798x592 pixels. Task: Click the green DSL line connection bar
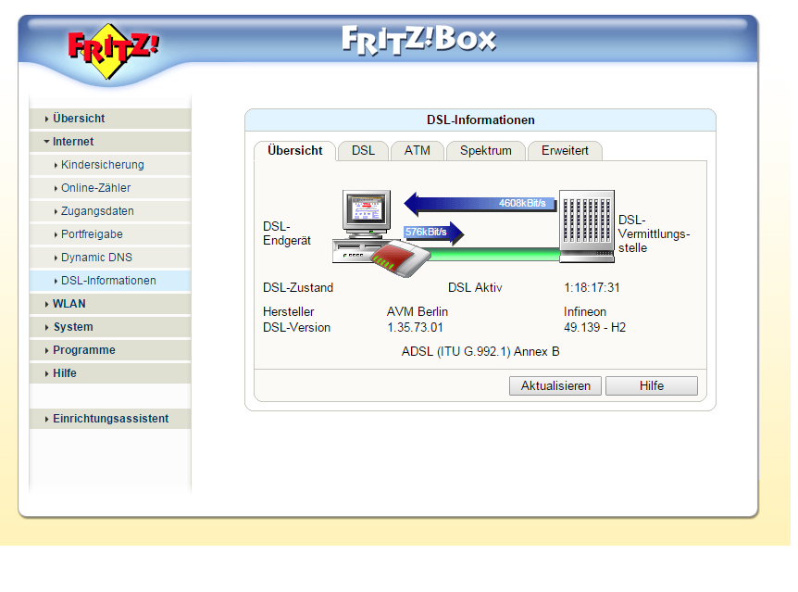pyautogui.click(x=493, y=254)
